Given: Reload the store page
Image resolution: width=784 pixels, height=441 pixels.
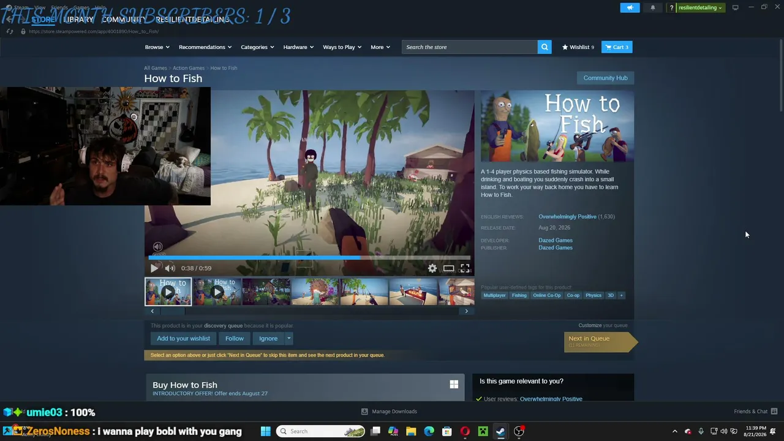Looking at the screenshot, I should point(10,31).
